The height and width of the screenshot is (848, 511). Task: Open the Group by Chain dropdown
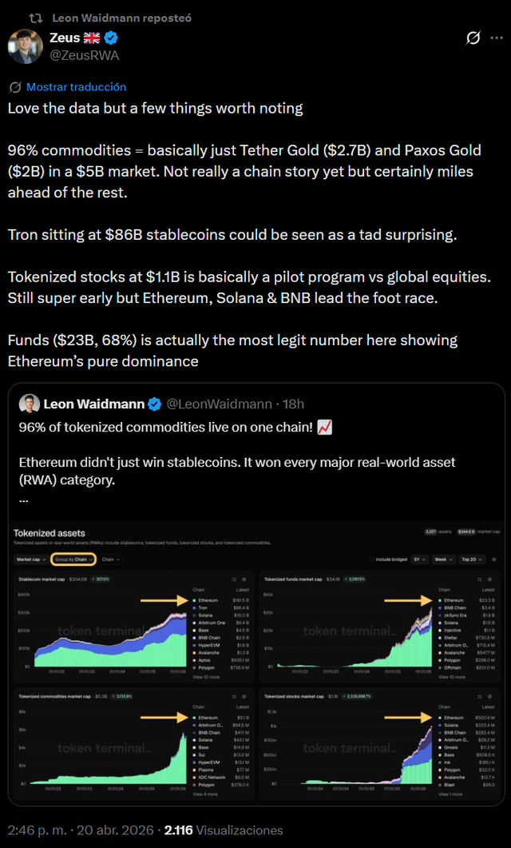coord(73,559)
